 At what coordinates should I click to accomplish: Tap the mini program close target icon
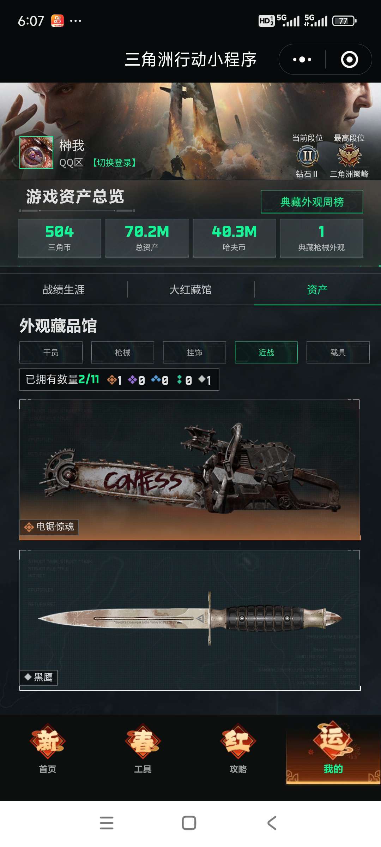(349, 59)
